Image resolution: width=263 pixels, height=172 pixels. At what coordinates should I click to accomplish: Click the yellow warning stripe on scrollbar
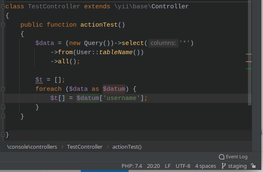pyautogui.click(x=249, y=54)
